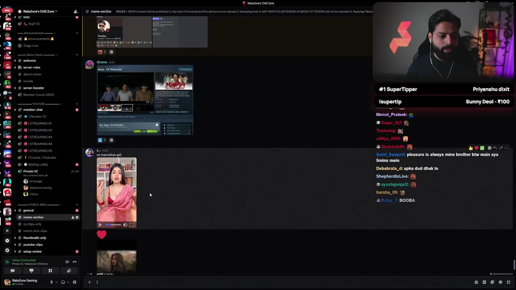This screenshot has width=516, height=290.
Task: Open the R server icon
Action: point(7,231)
